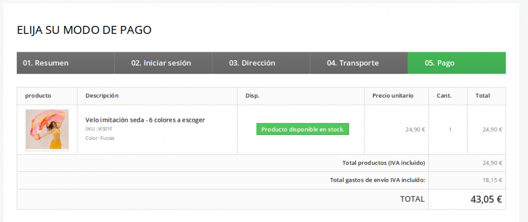Go back to the 01. Resumen step

[66, 63]
